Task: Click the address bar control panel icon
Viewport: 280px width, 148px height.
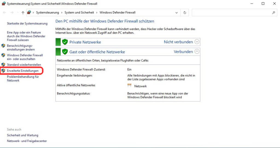Action: pyautogui.click(x=29, y=12)
